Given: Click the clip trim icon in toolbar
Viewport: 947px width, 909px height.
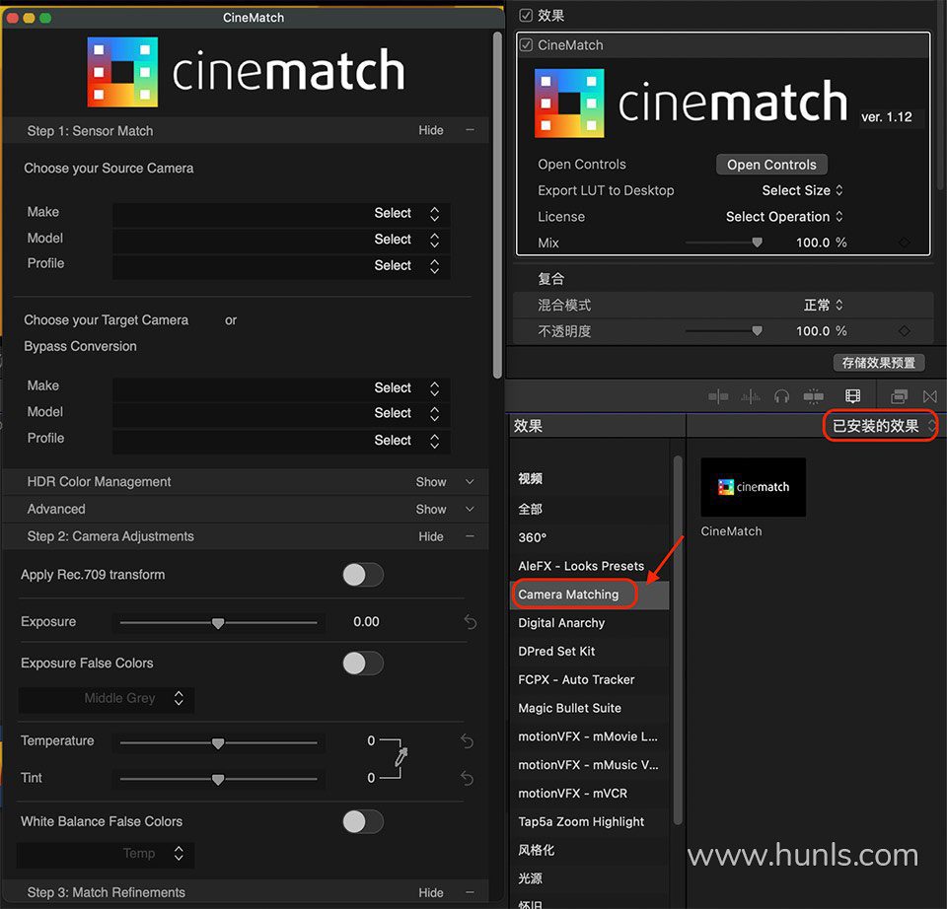Looking at the screenshot, I should pyautogui.click(x=717, y=396).
